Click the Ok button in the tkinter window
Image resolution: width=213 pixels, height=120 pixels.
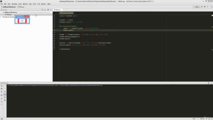(22, 21)
